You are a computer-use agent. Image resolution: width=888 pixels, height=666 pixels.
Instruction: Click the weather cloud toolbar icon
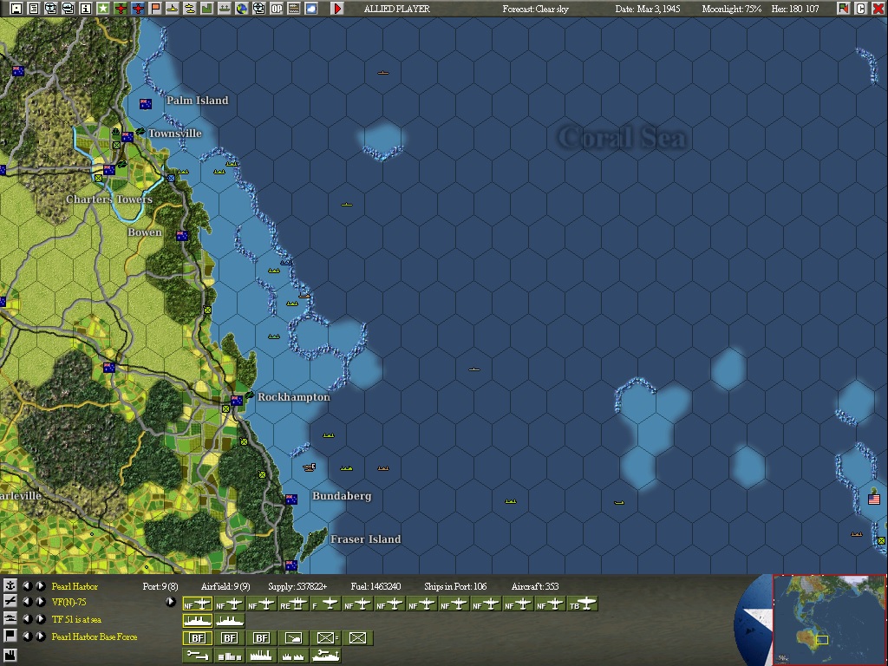(x=311, y=9)
